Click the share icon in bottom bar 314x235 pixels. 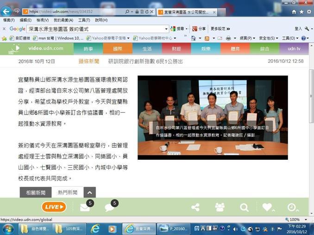coord(195,208)
